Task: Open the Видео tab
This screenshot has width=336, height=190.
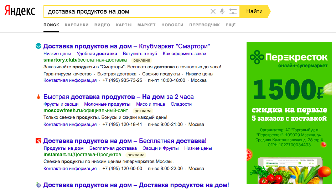Action: point(102,25)
